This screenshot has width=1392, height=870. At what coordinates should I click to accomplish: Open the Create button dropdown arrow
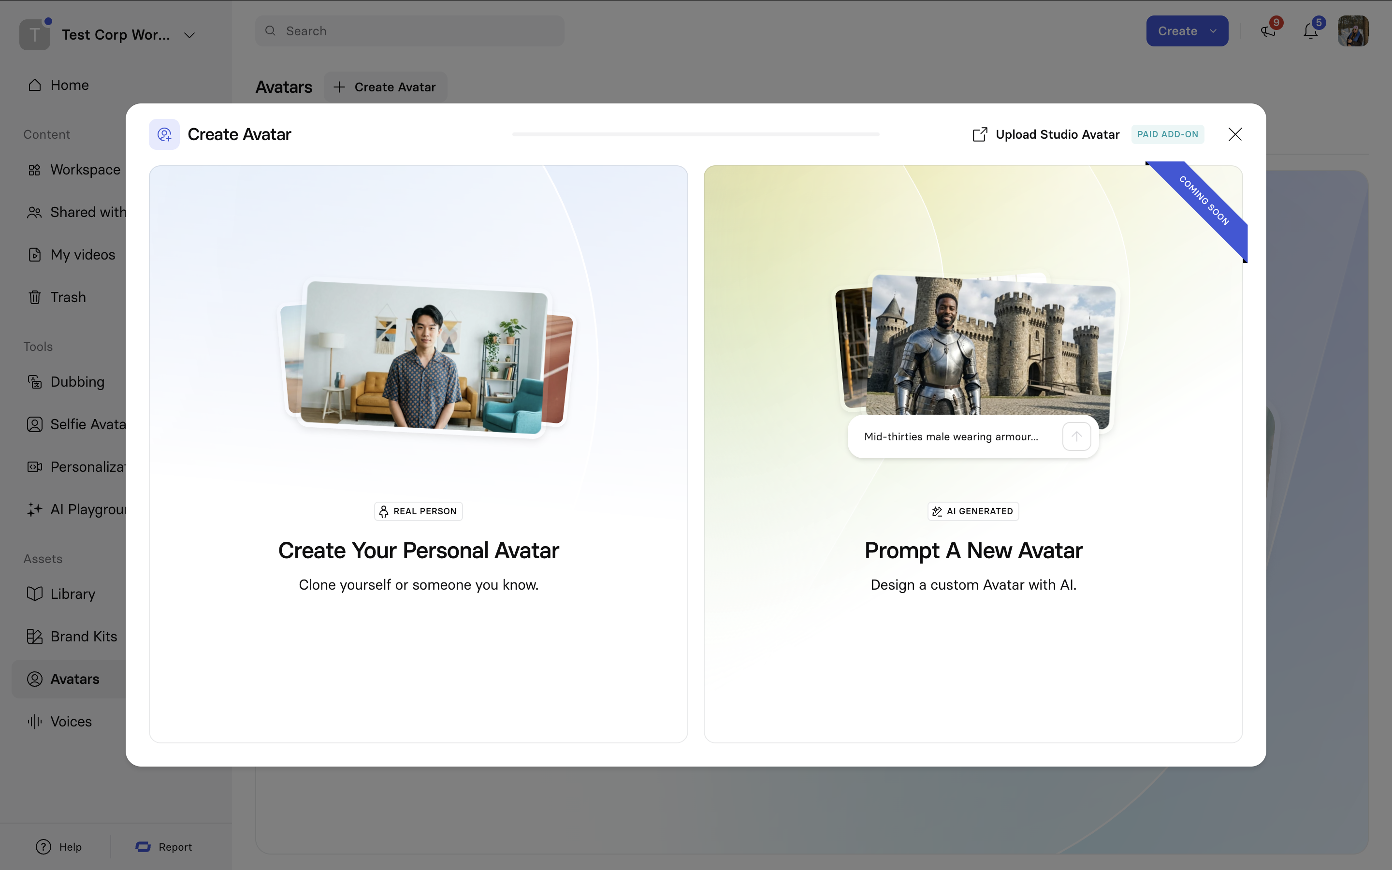pyautogui.click(x=1213, y=31)
